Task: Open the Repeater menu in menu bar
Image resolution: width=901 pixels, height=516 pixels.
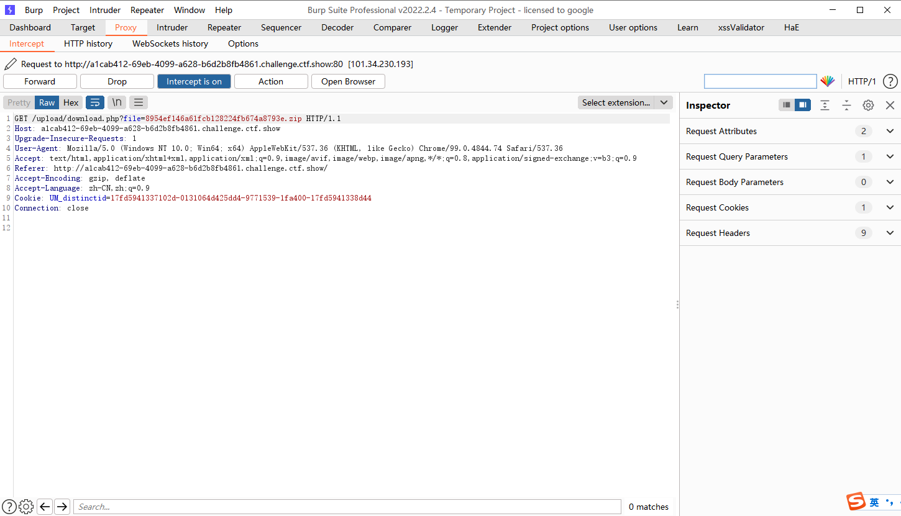Action: click(147, 10)
